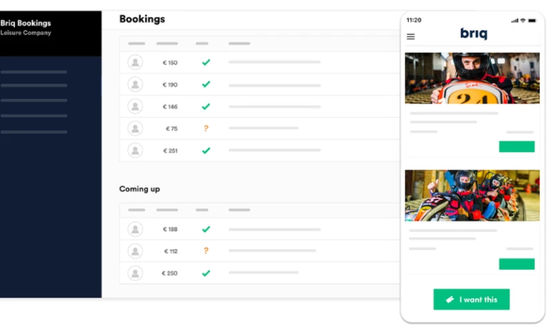Click the orange question mark for €75 booking
554x332 pixels.
click(206, 129)
